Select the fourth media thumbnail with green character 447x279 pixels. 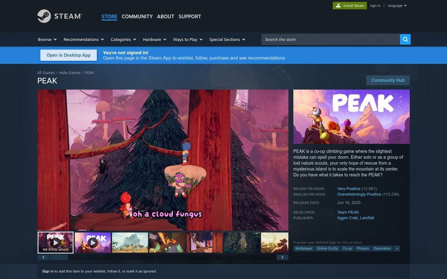(x=167, y=242)
